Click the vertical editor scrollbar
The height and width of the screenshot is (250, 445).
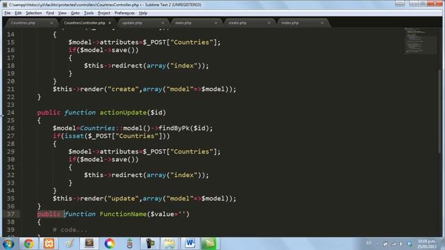(439, 111)
